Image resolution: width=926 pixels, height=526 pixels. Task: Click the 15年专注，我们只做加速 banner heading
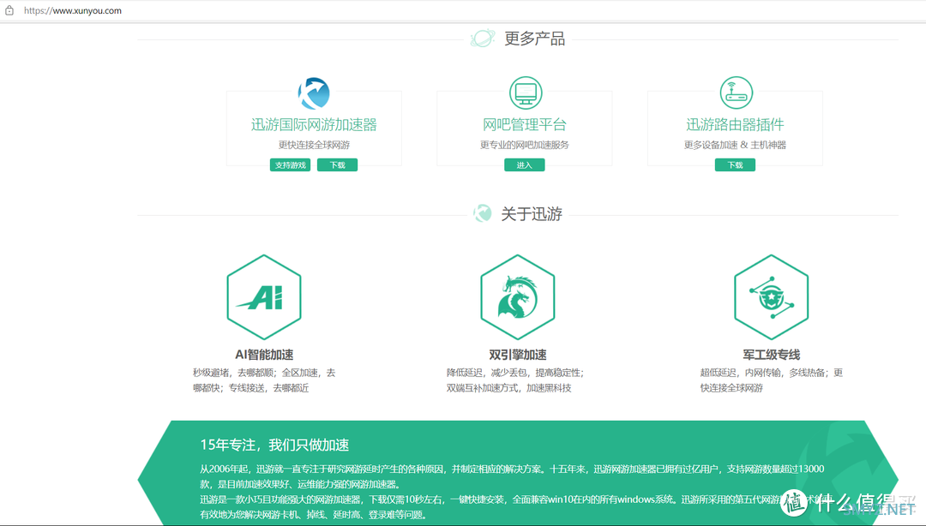[x=274, y=445]
